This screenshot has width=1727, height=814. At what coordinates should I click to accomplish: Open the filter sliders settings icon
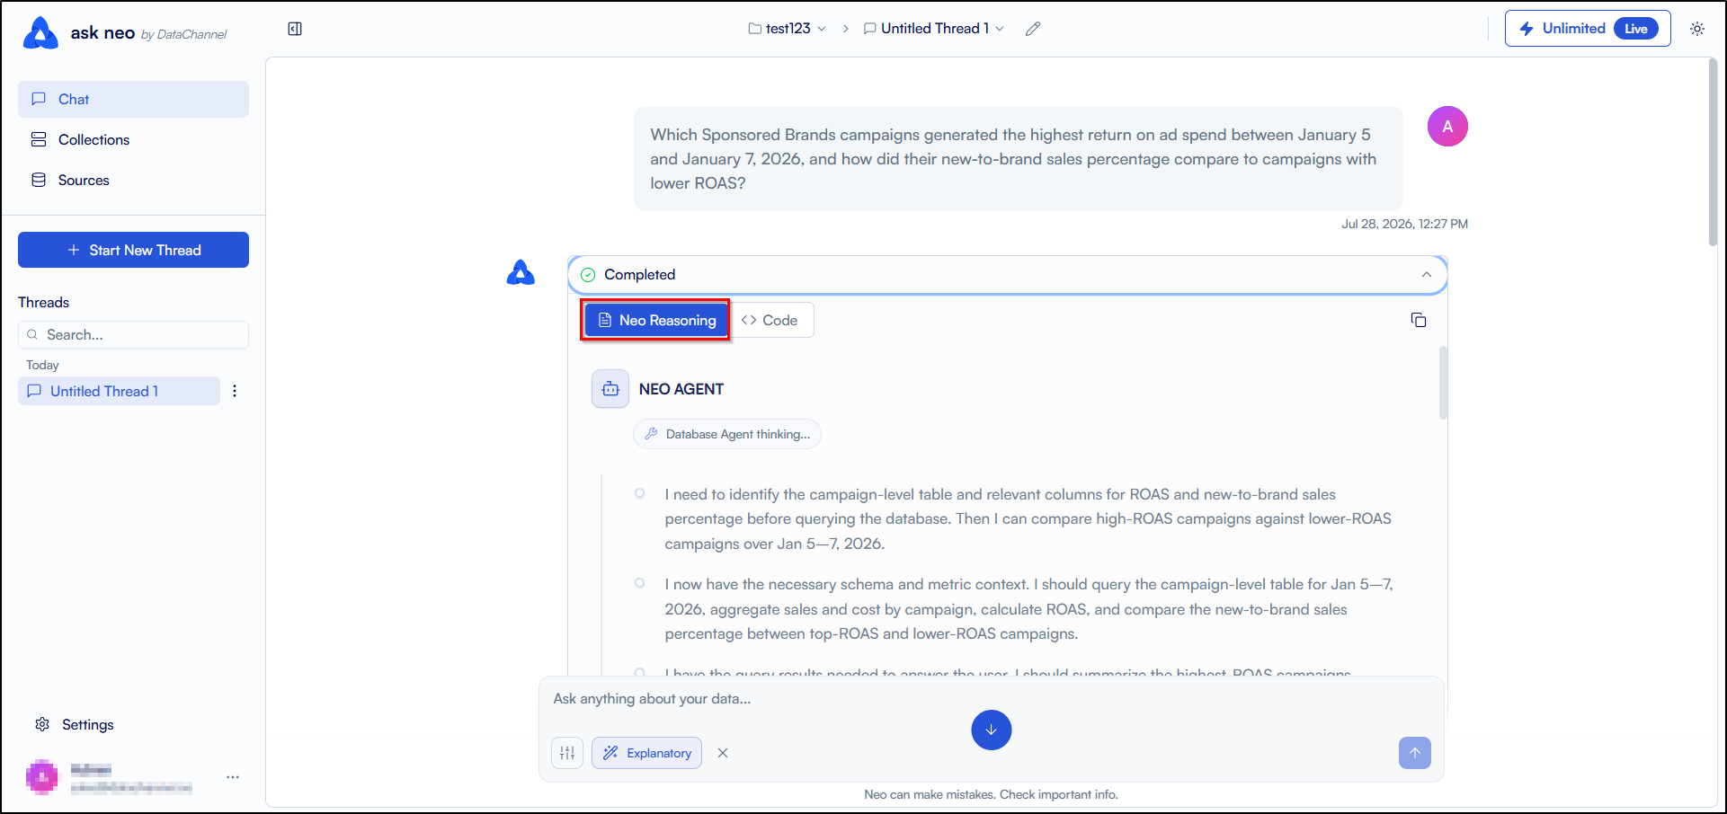[x=567, y=753]
